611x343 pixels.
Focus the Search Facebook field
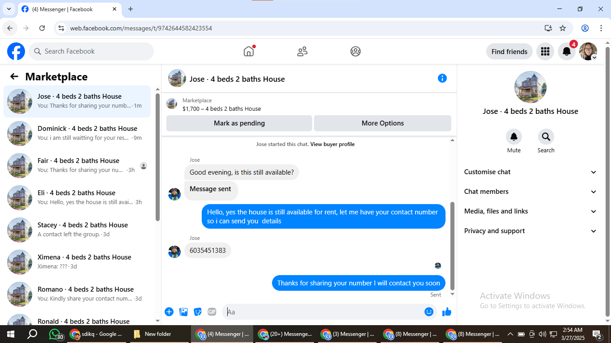point(91,51)
